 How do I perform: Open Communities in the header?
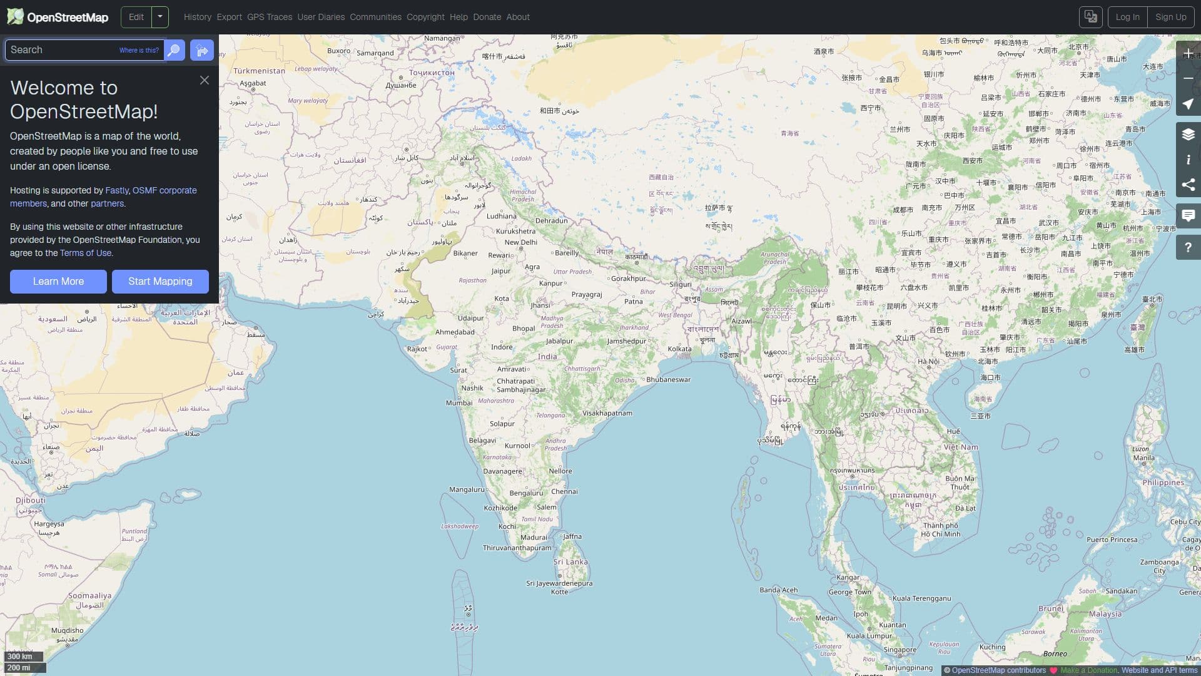(375, 17)
